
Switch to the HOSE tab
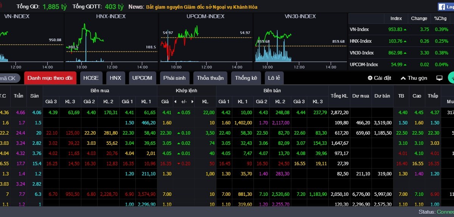pyautogui.click(x=91, y=78)
